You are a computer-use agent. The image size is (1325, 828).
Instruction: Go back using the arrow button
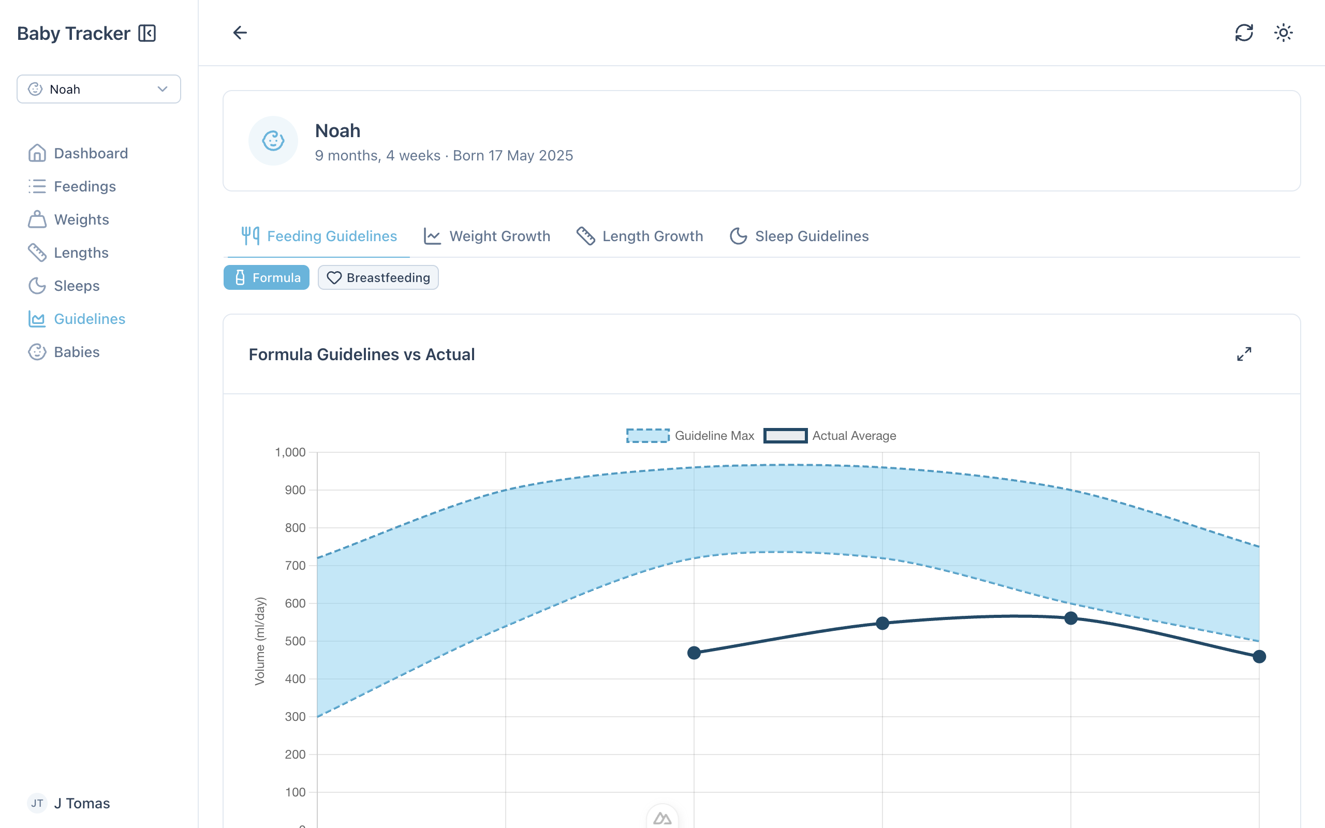(239, 33)
